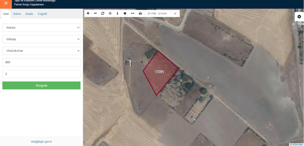The image size is (304, 146).
Task: Focus the block number field containing 885
Action: click(41, 62)
